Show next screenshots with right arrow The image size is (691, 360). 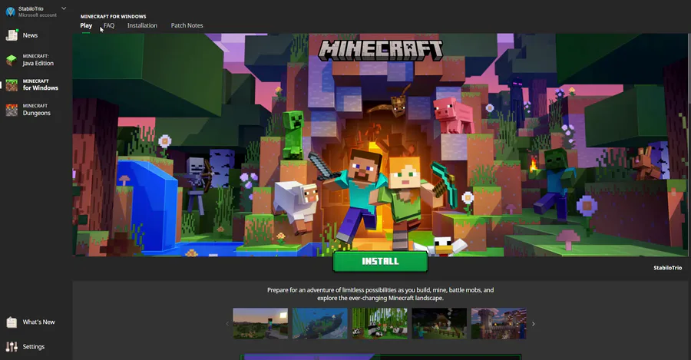click(534, 324)
